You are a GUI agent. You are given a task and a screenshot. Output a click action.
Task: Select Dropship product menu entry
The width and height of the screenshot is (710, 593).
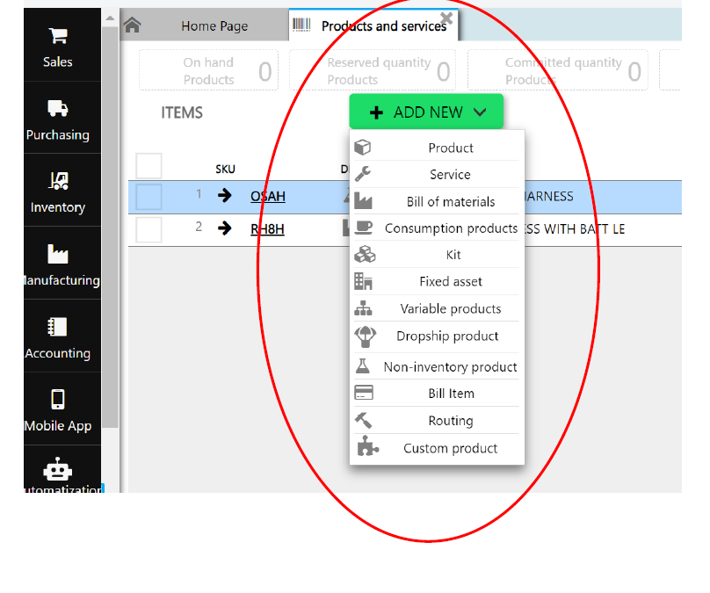tap(437, 337)
